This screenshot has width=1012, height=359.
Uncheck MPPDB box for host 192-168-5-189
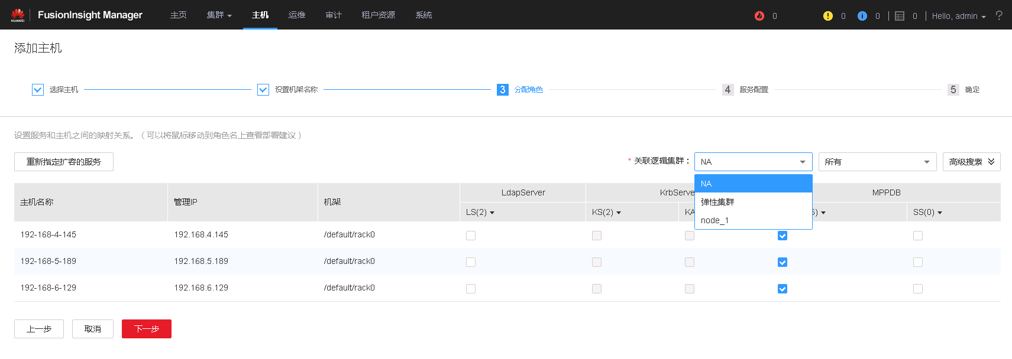coord(783,262)
